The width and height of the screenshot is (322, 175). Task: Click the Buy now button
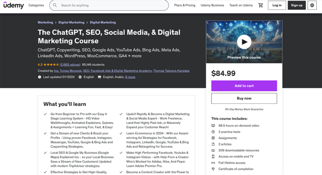(244, 98)
